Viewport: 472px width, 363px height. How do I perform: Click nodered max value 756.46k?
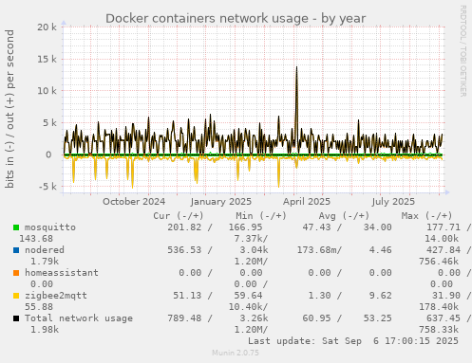[x=439, y=262]
